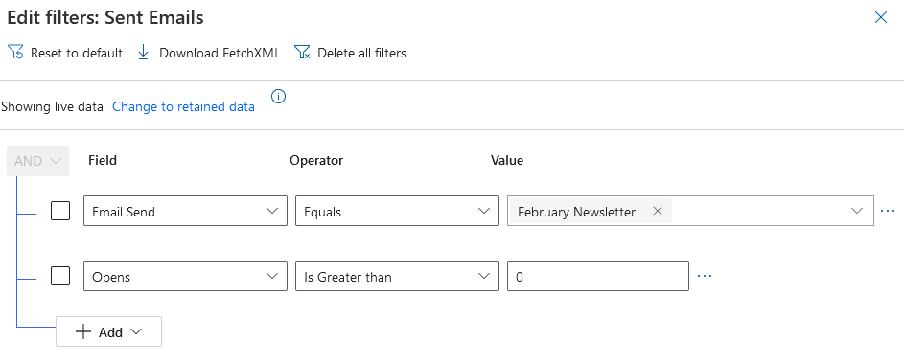Click the Opens value input showing 0

[598, 276]
